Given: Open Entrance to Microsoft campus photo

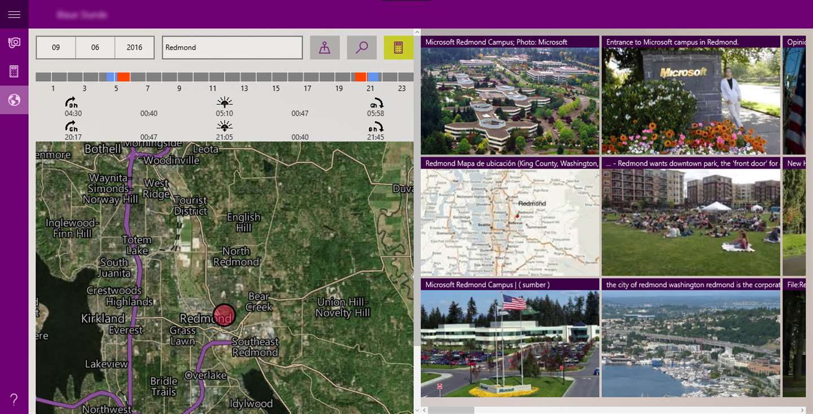Looking at the screenshot, I should pyautogui.click(x=691, y=95).
